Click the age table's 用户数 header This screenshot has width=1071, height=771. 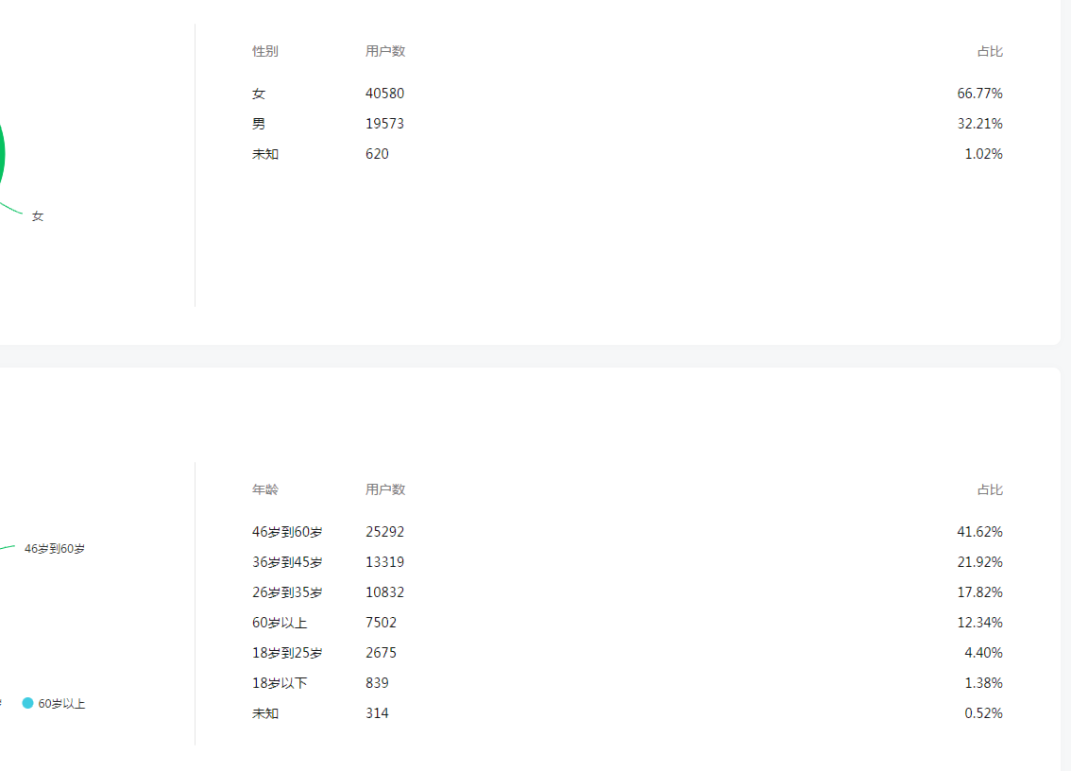coord(385,489)
